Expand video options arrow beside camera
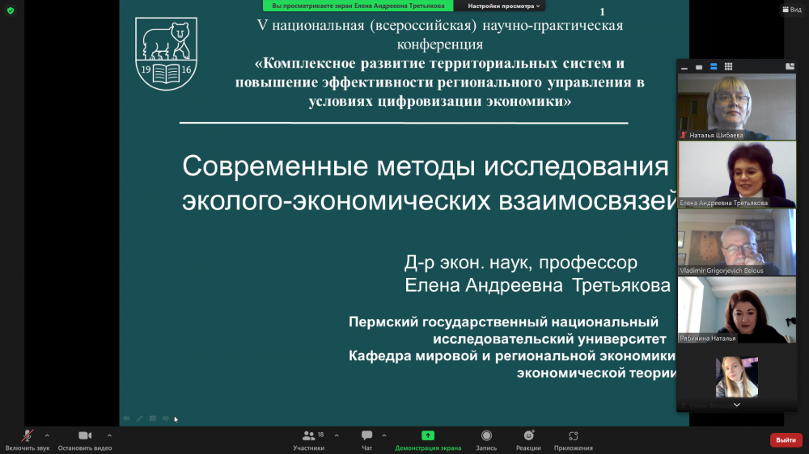809x454 pixels. pyautogui.click(x=109, y=435)
